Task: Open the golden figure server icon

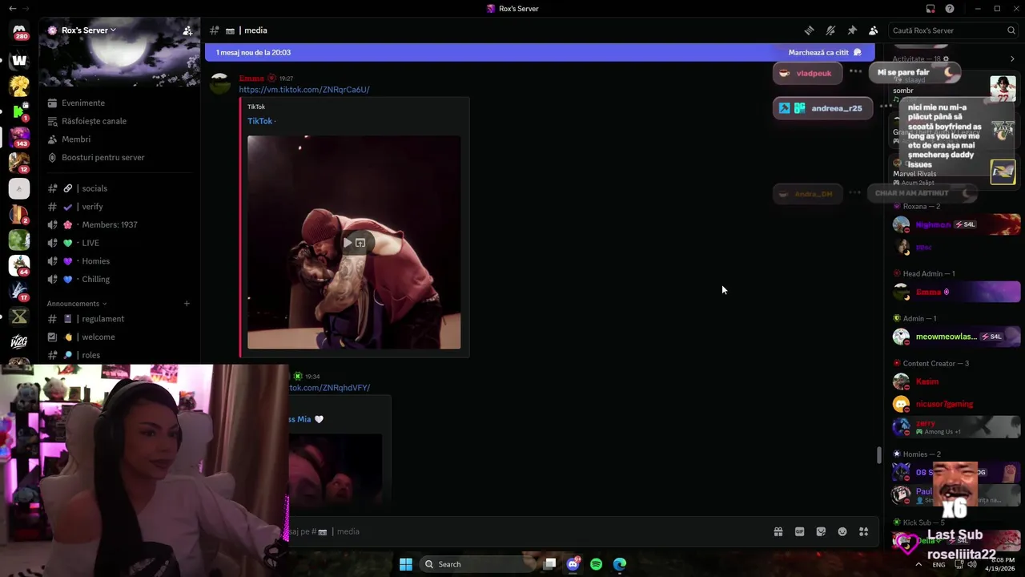Action: click(x=19, y=86)
